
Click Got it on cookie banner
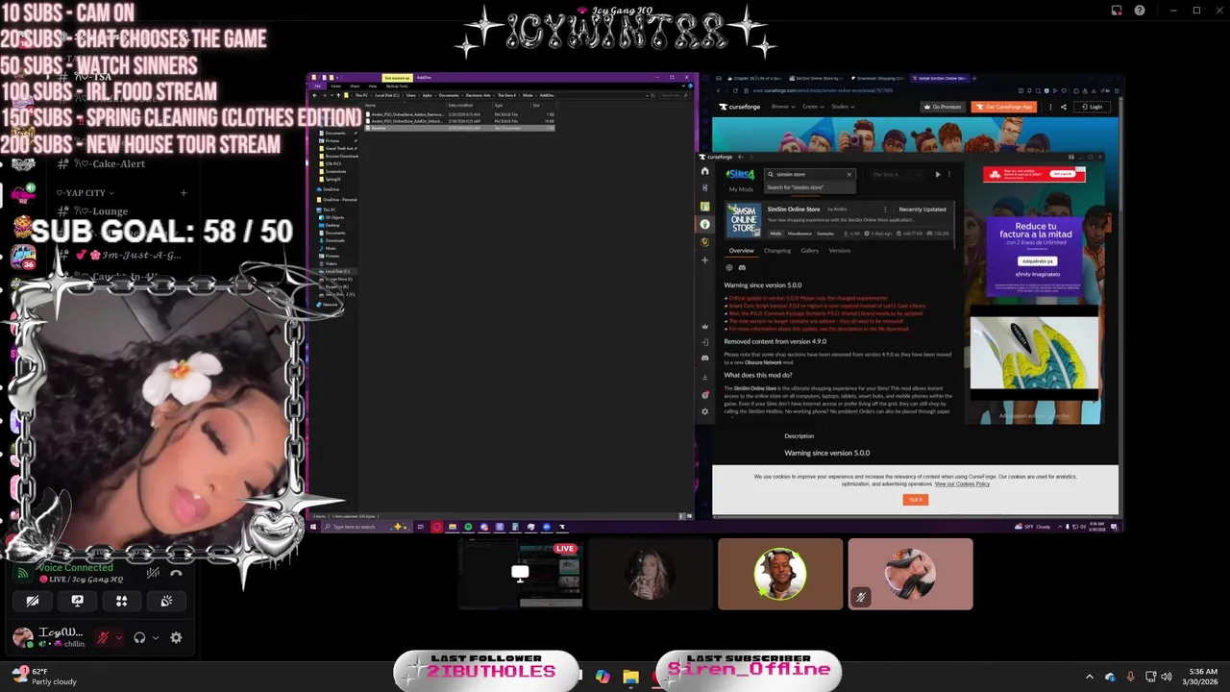click(x=916, y=500)
